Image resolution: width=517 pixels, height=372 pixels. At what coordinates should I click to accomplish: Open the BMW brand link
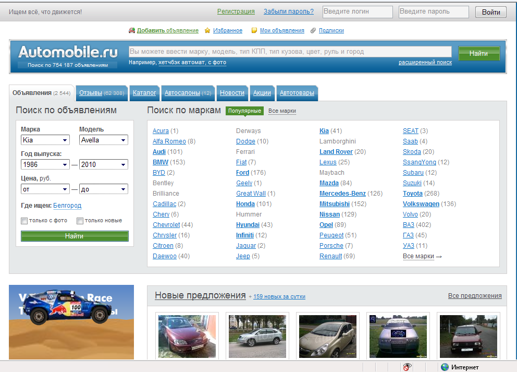[161, 162]
